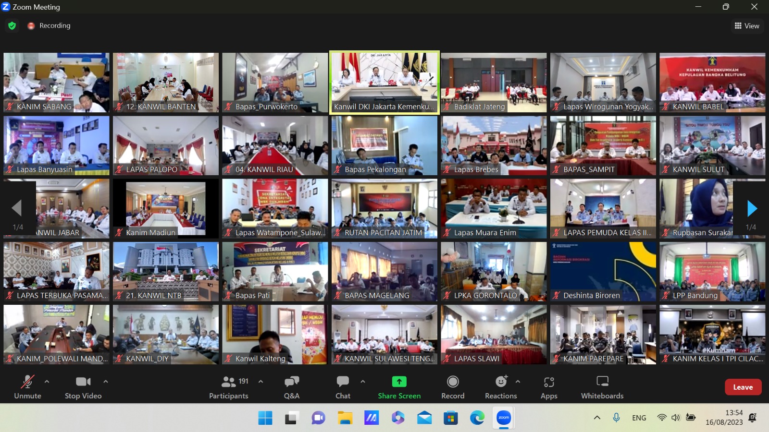Start recording with the Record button

point(453,387)
